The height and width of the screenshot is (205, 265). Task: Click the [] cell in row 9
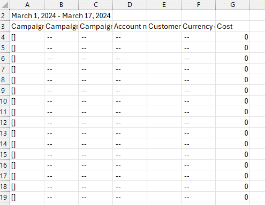pos(27,90)
